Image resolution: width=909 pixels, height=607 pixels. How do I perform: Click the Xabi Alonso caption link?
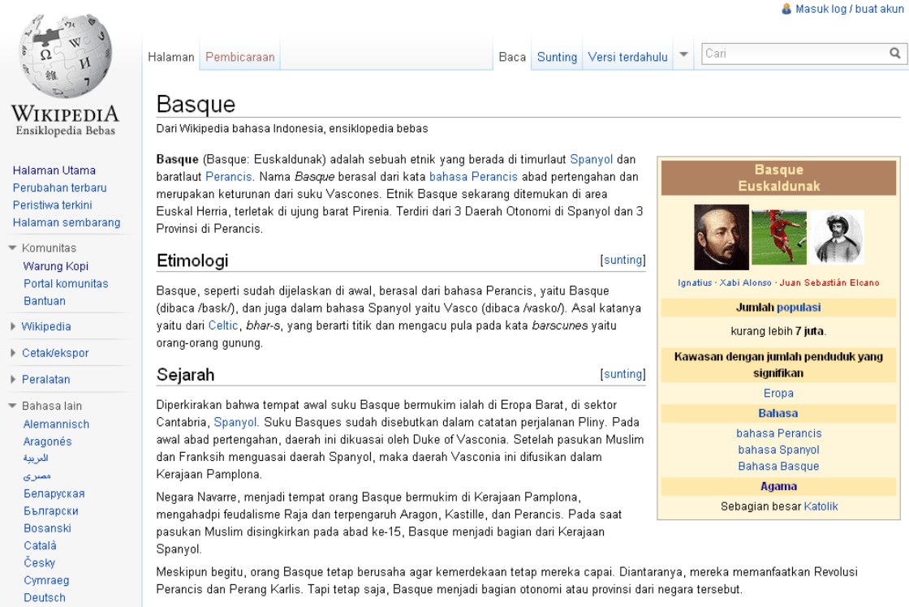tap(746, 283)
